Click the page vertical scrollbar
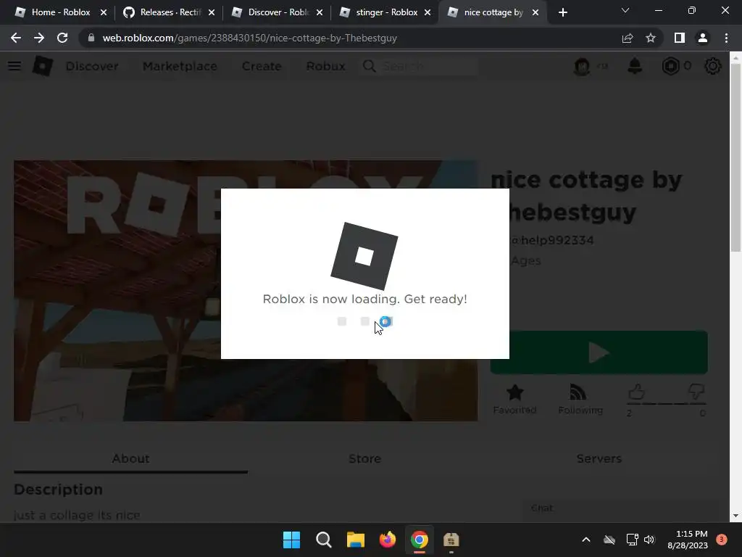742x557 pixels. (x=736, y=158)
